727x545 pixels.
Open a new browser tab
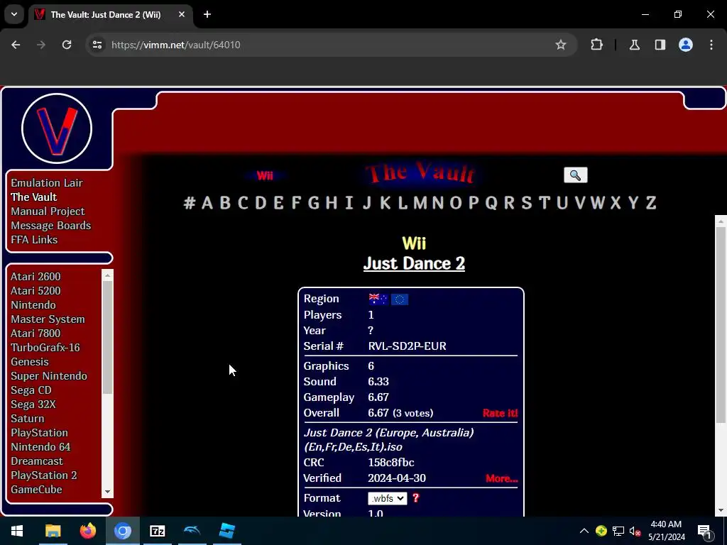coord(207,14)
